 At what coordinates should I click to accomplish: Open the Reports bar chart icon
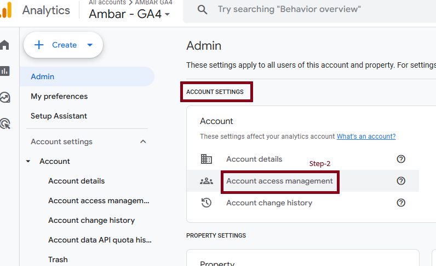(5, 71)
